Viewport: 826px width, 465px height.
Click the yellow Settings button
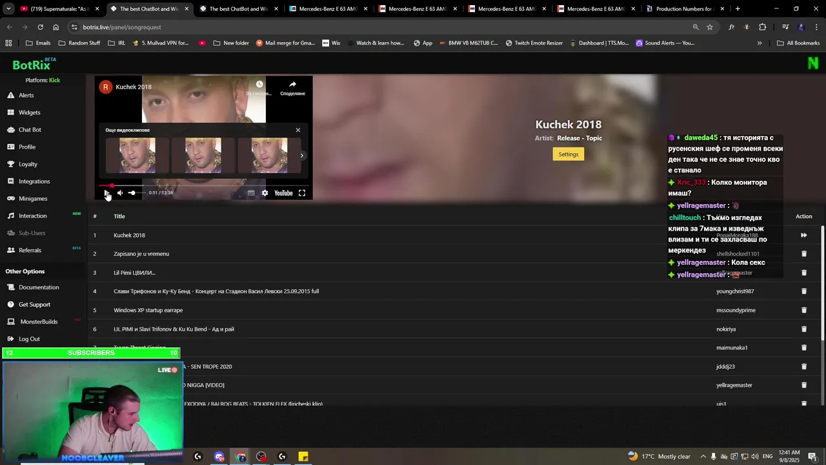tap(568, 154)
